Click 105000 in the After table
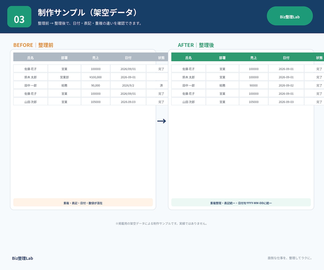Screen dimensions: 324x270 254,102
